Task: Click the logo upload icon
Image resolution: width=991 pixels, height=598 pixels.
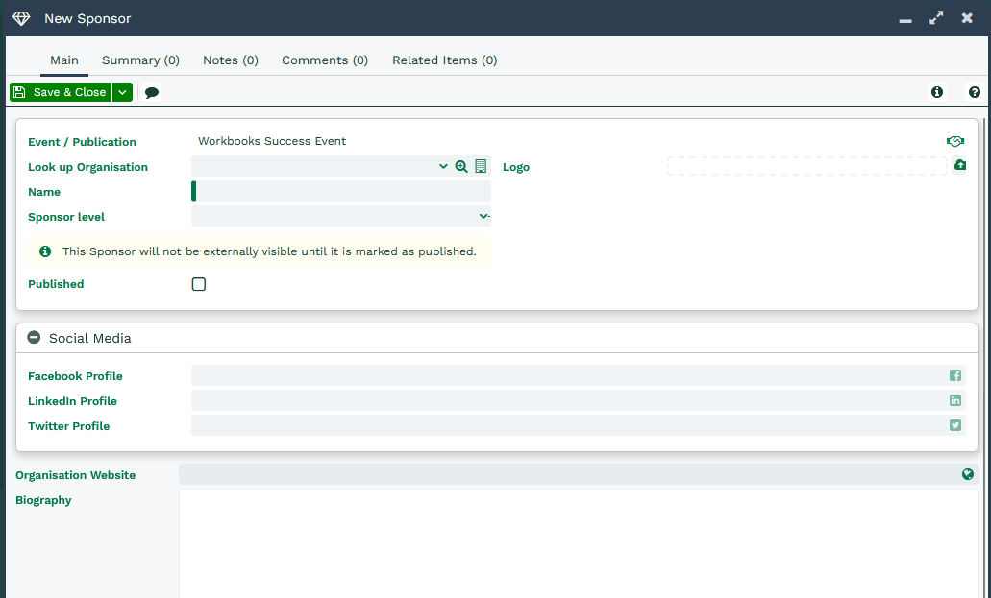Action: point(959,165)
